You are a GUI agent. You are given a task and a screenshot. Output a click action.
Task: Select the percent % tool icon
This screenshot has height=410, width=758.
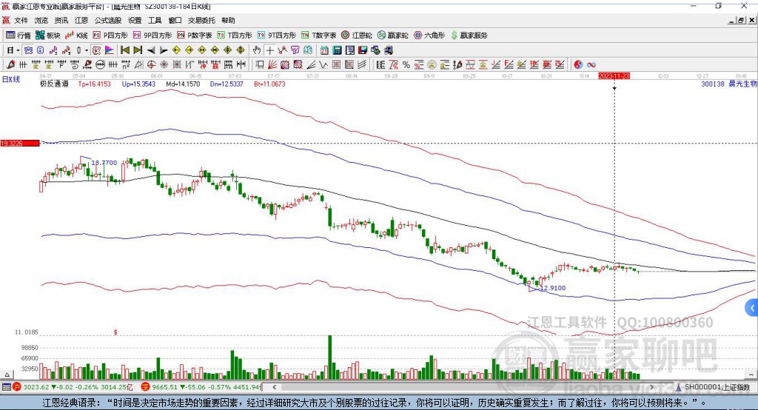point(406,65)
